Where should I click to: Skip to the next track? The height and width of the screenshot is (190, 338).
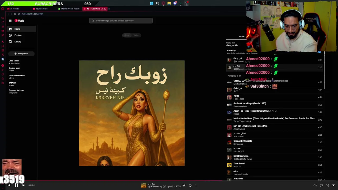click(24, 185)
